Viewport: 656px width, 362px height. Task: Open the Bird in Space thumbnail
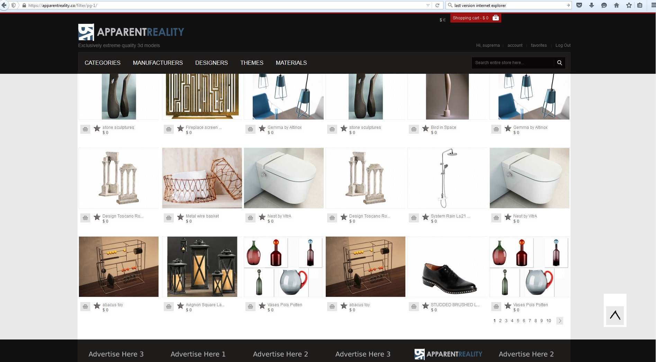point(447,97)
